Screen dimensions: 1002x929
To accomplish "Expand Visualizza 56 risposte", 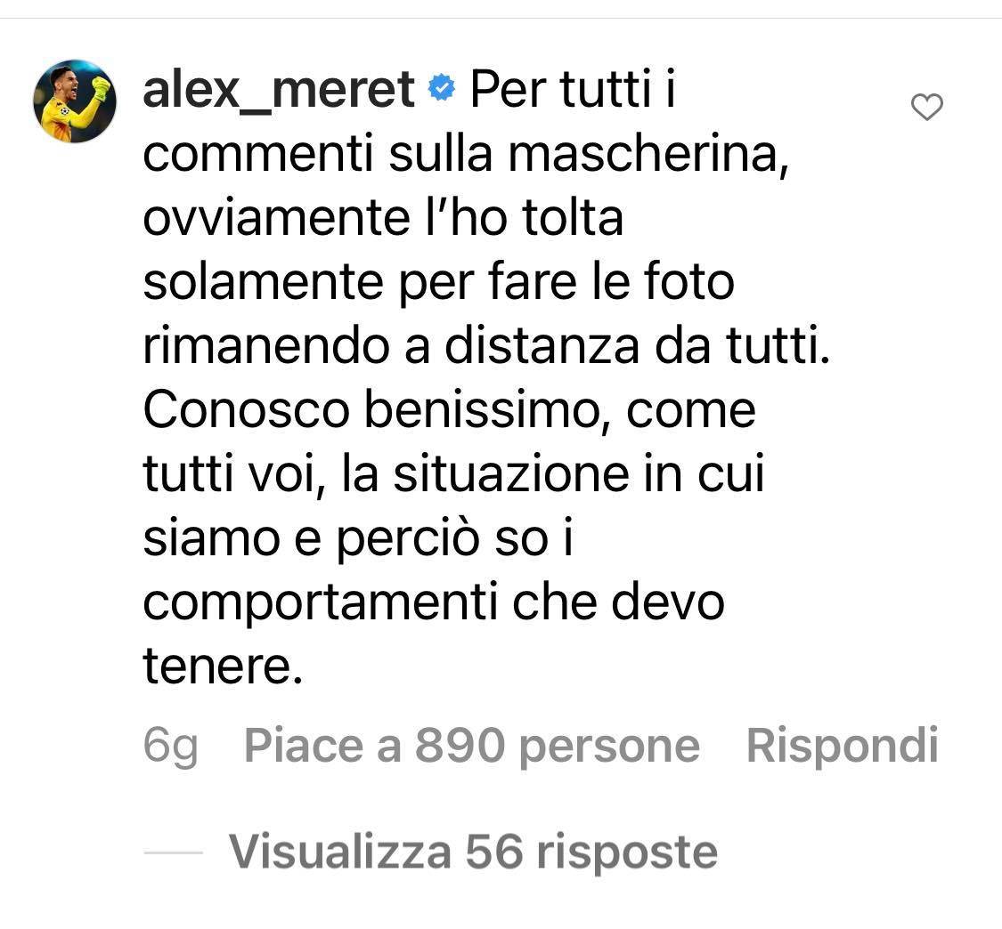I will [x=474, y=852].
